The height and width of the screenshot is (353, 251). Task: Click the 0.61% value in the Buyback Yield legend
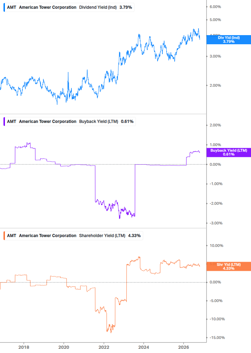pos(127,121)
